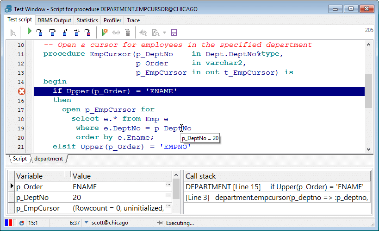This screenshot has height=231, width=379.
Task: Click the Variable column header
Action: (x=43, y=176)
